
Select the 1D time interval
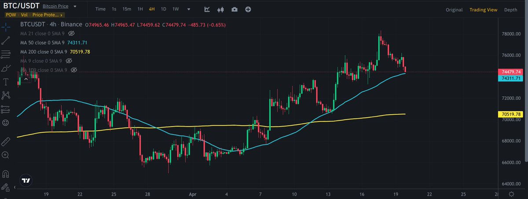click(163, 9)
